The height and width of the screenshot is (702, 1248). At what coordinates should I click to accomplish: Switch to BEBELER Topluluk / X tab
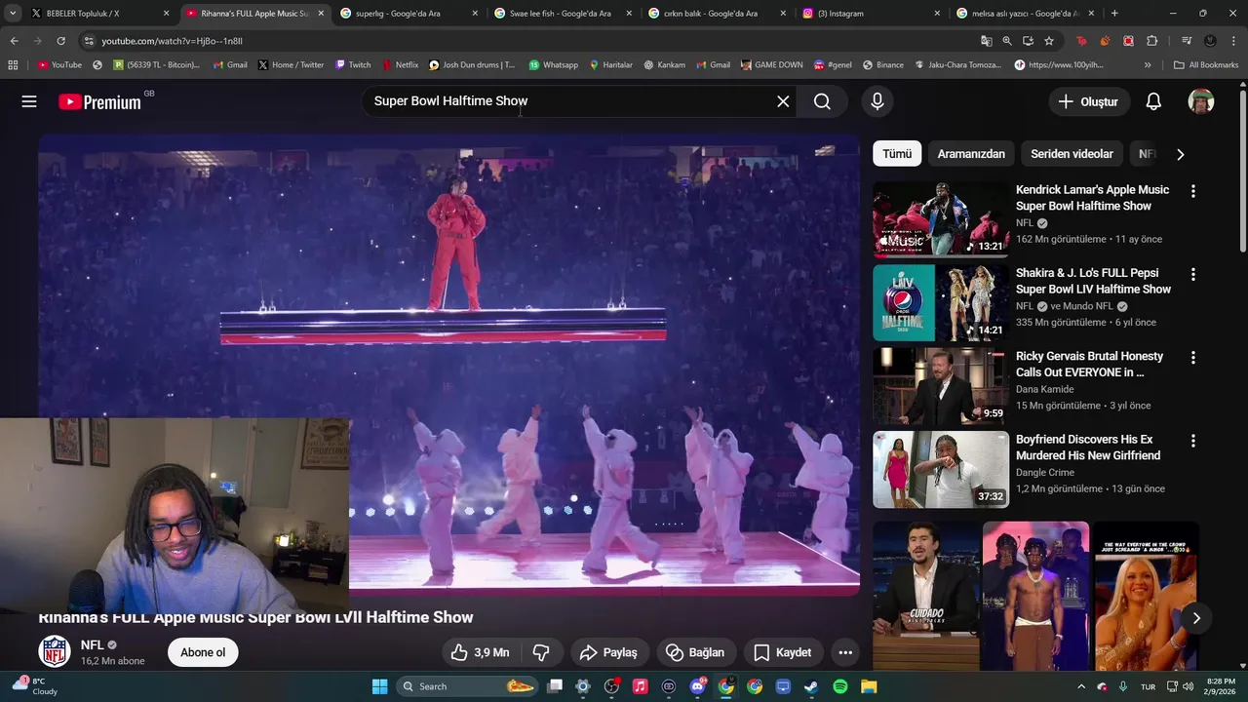pos(98,14)
